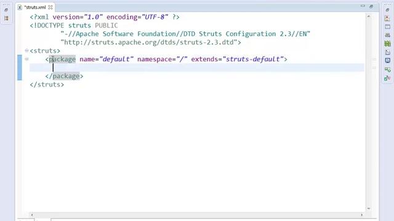Click the PUBLIC keyword
The height and width of the screenshot is (221, 394).
click(x=107, y=26)
